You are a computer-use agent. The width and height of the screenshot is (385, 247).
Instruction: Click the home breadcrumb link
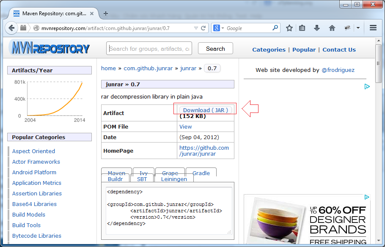pos(108,68)
